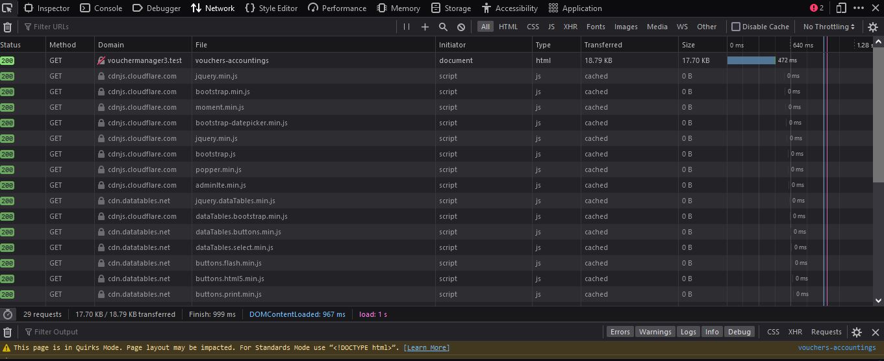Screen dimensions: 884x361
Task: Toggle the Disable Cache checkbox
Action: pyautogui.click(x=736, y=27)
